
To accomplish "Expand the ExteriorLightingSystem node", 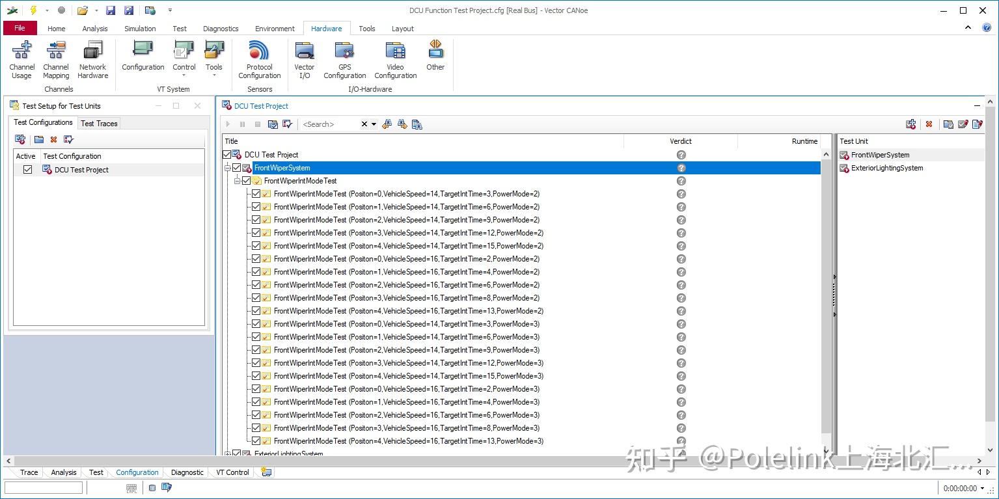I will click(x=228, y=453).
